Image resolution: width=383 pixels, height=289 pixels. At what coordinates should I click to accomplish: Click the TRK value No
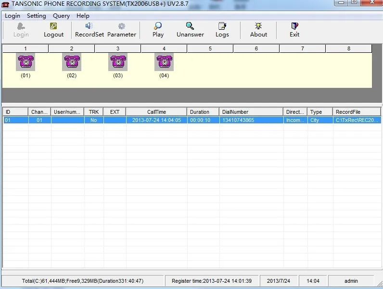pos(94,120)
